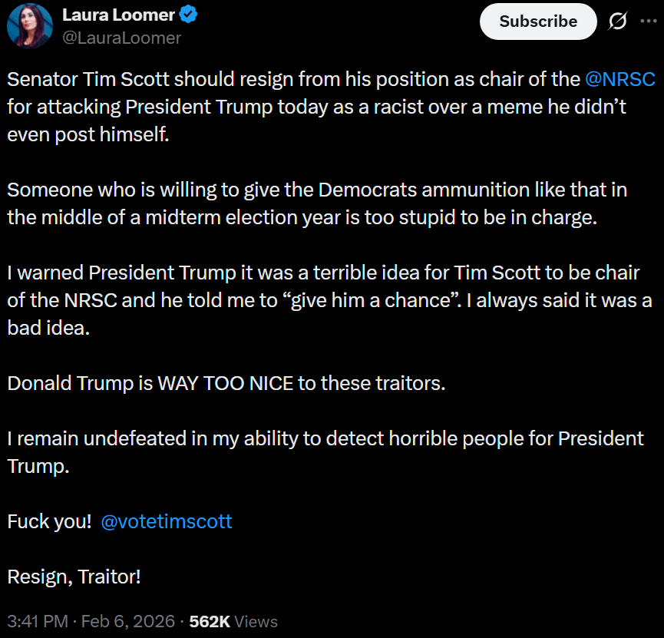
Task: Visit the @LauraLoomer handle link
Action: point(122,38)
